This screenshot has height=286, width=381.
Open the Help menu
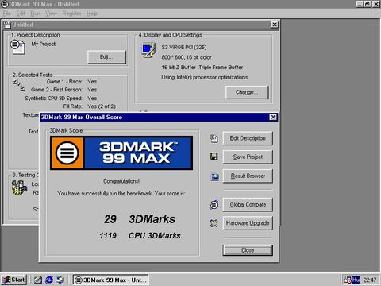(x=92, y=14)
